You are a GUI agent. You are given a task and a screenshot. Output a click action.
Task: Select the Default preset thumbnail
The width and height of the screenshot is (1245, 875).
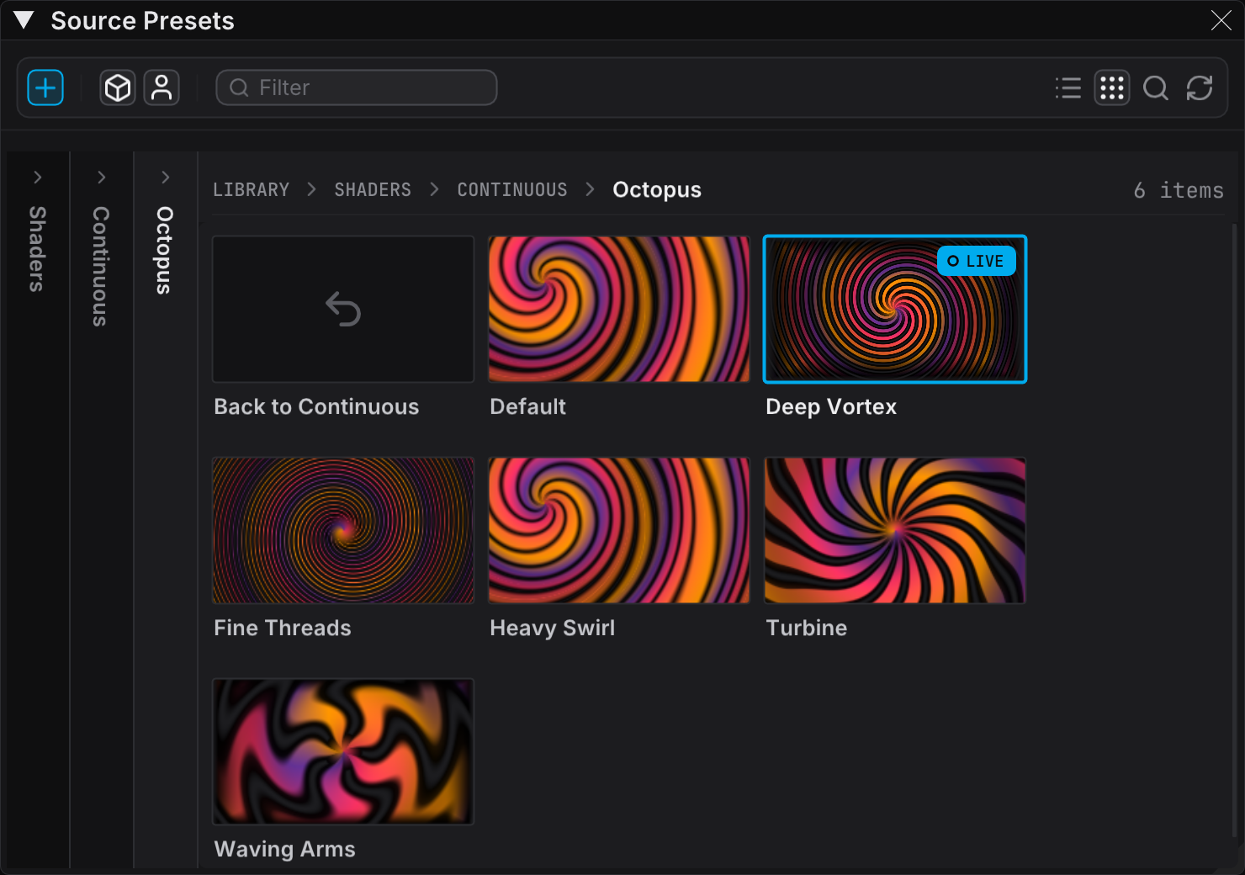619,309
